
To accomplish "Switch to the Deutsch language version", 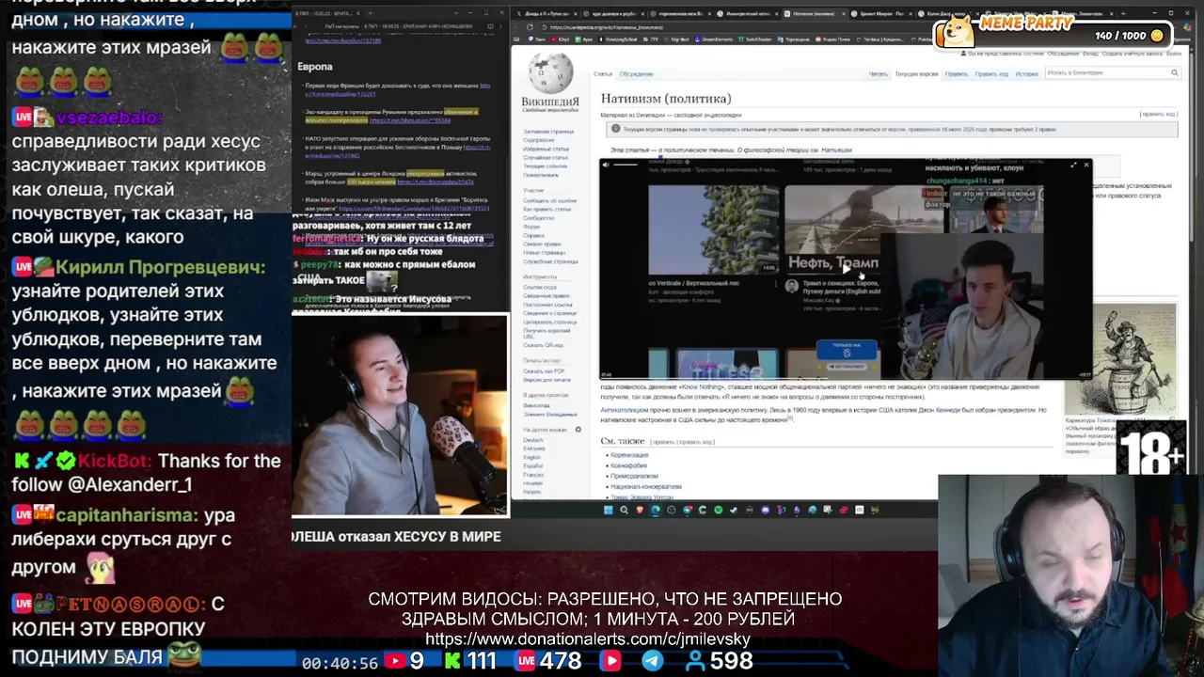I will point(532,440).
